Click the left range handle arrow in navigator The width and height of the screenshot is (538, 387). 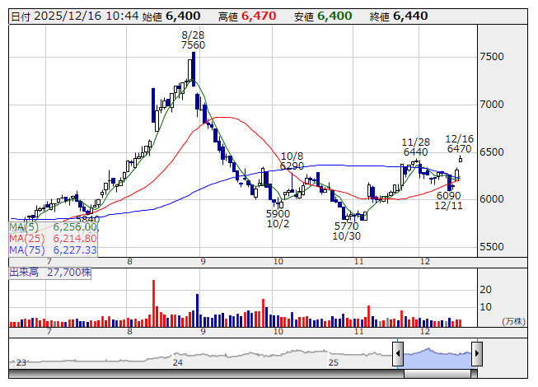click(398, 355)
